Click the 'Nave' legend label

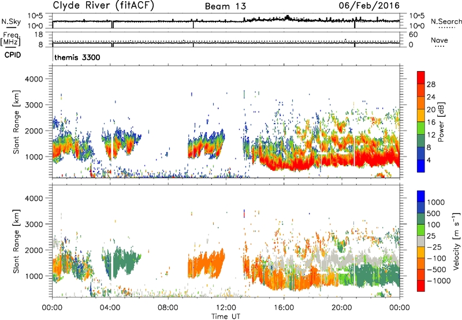click(x=439, y=40)
